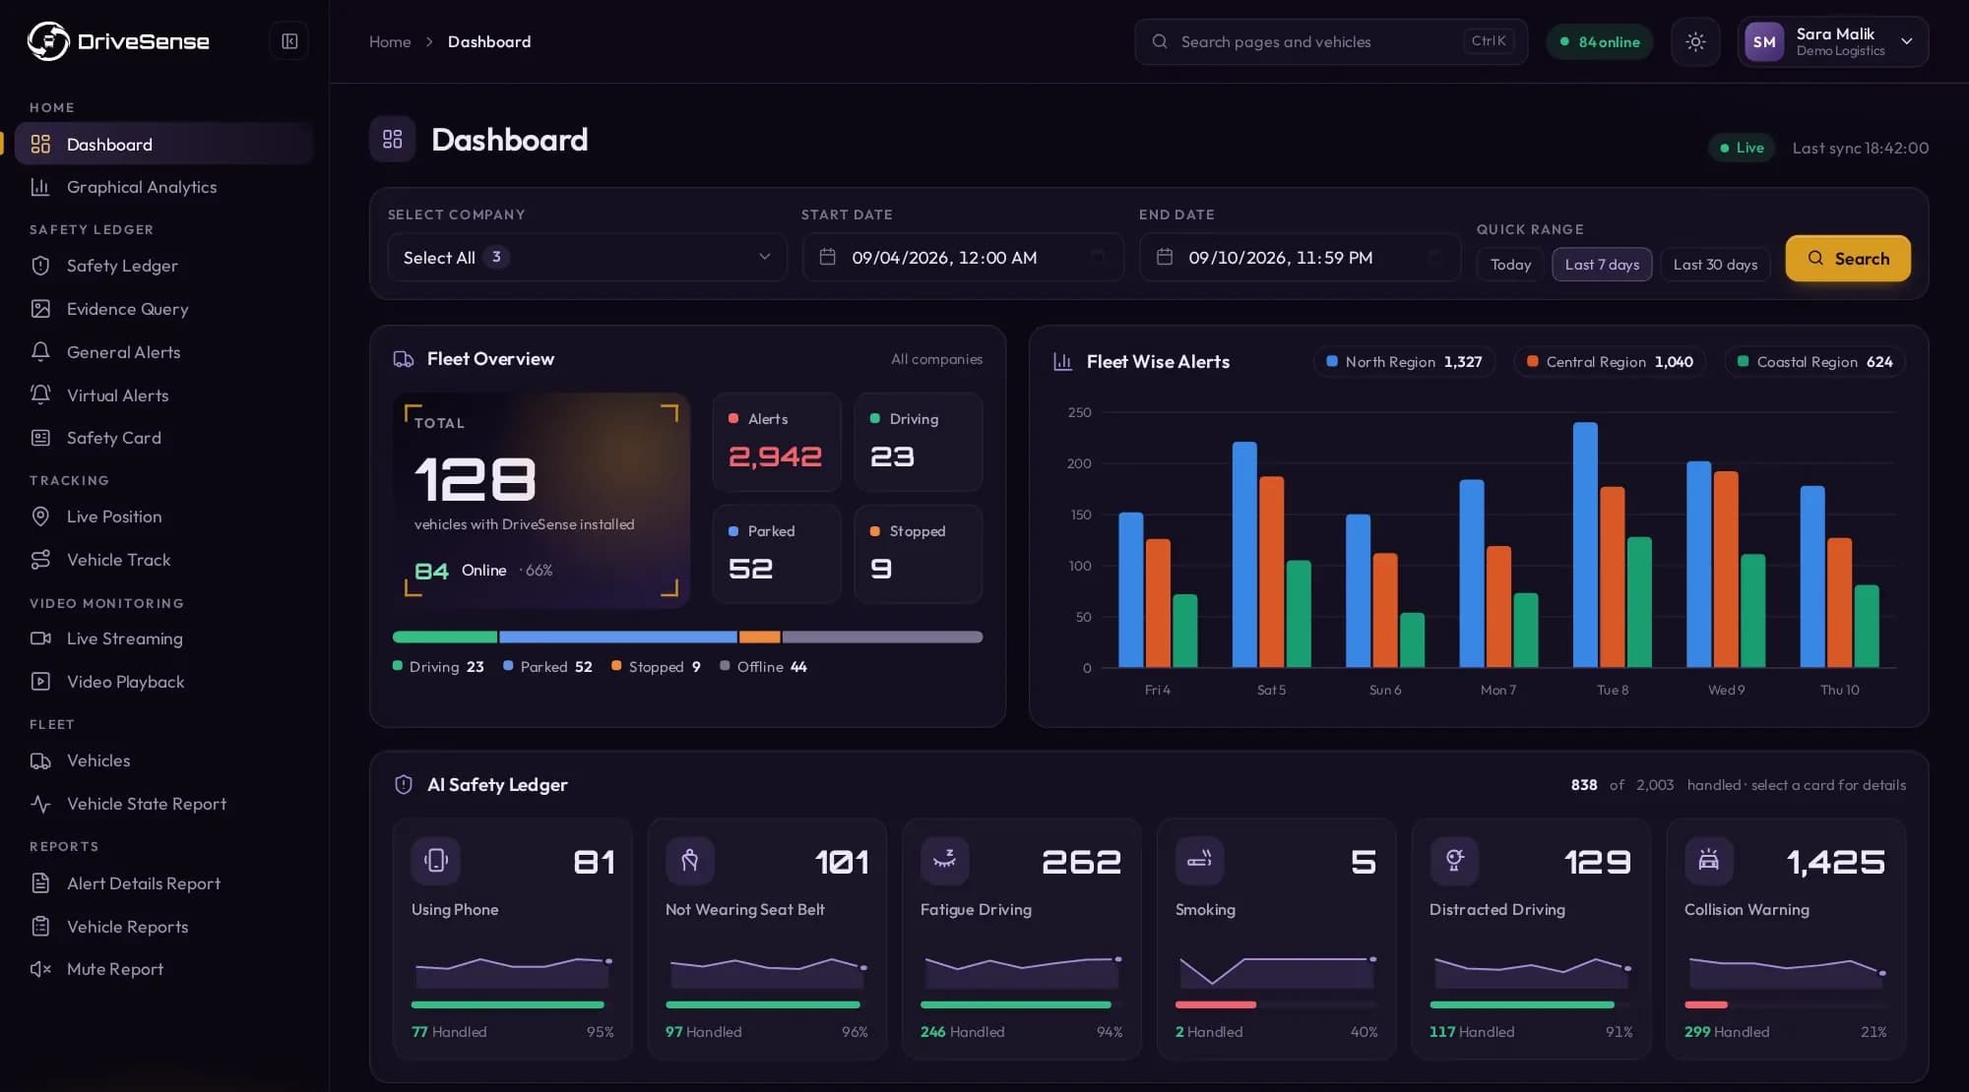Click the Tue 8 North Region bar
This screenshot has height=1092, width=1969.
coord(1585,545)
